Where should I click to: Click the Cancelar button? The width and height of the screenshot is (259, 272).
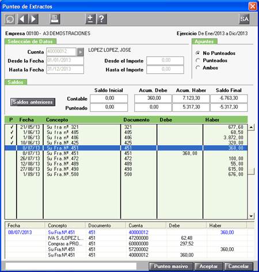pos(238,266)
